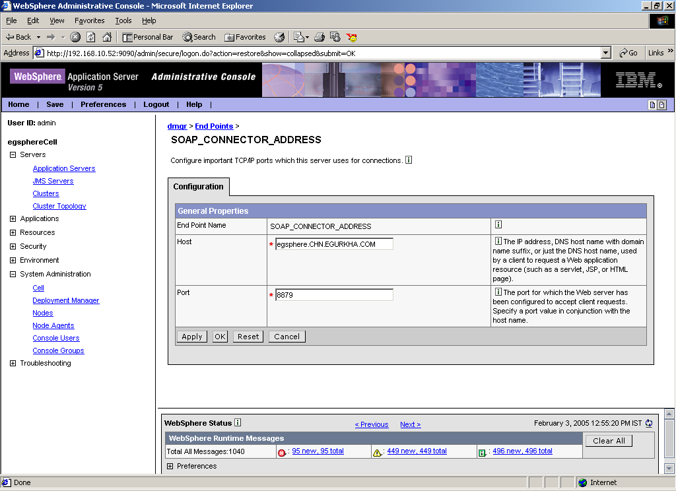Open the Edit menu
Viewport: 676px width, 491px height.
33,20
